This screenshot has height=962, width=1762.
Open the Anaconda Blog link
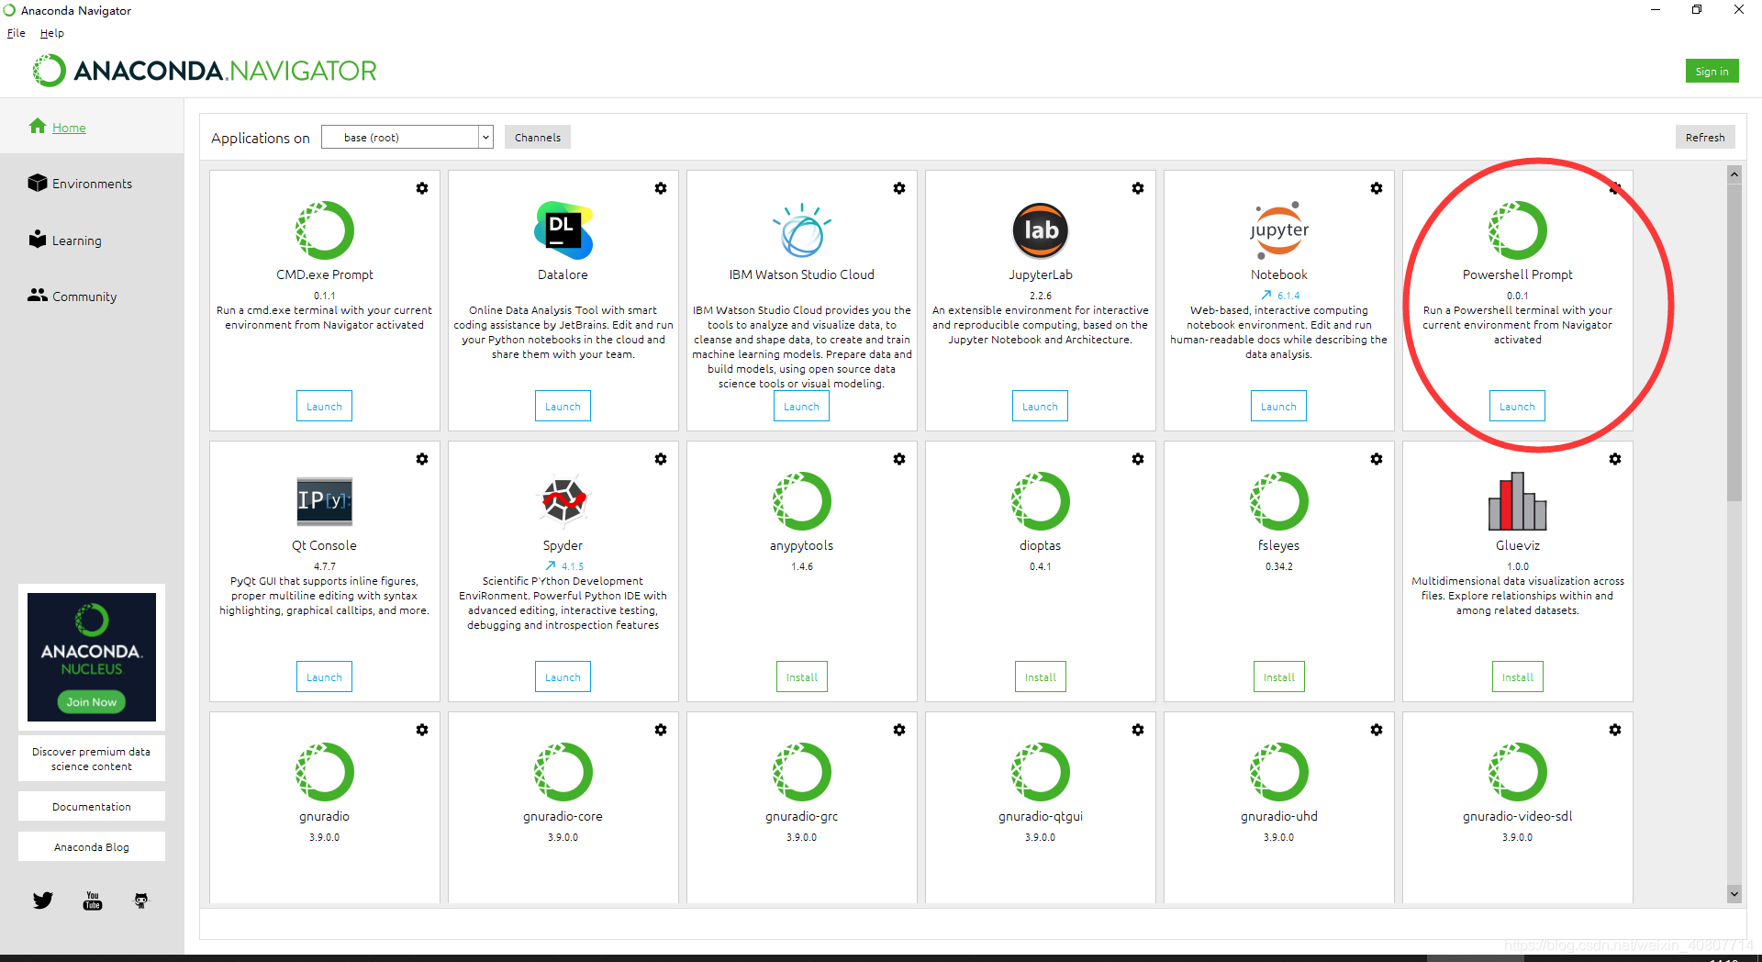pyautogui.click(x=92, y=847)
